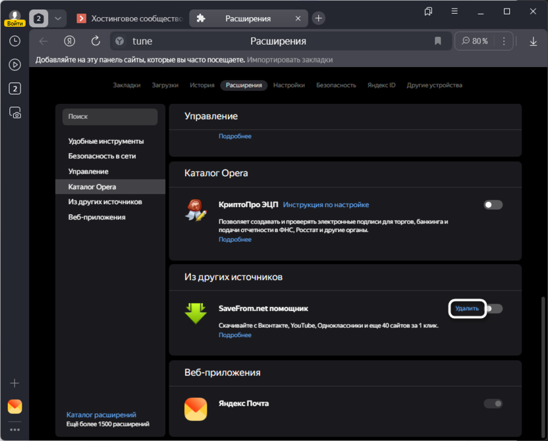Open the tab group counter showing 2
This screenshot has height=441, width=548.
(x=38, y=18)
